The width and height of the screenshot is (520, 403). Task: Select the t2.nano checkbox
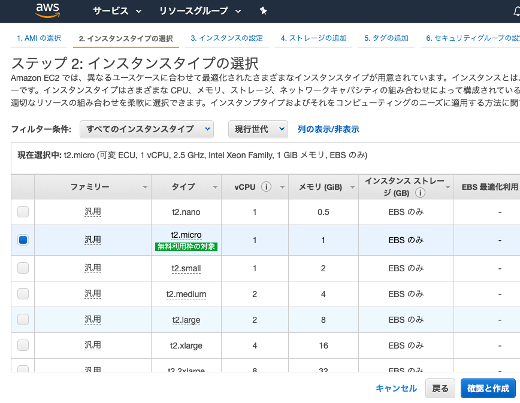pos(22,211)
